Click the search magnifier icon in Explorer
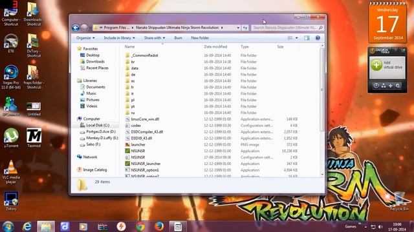The image size is (414, 232). point(321,28)
